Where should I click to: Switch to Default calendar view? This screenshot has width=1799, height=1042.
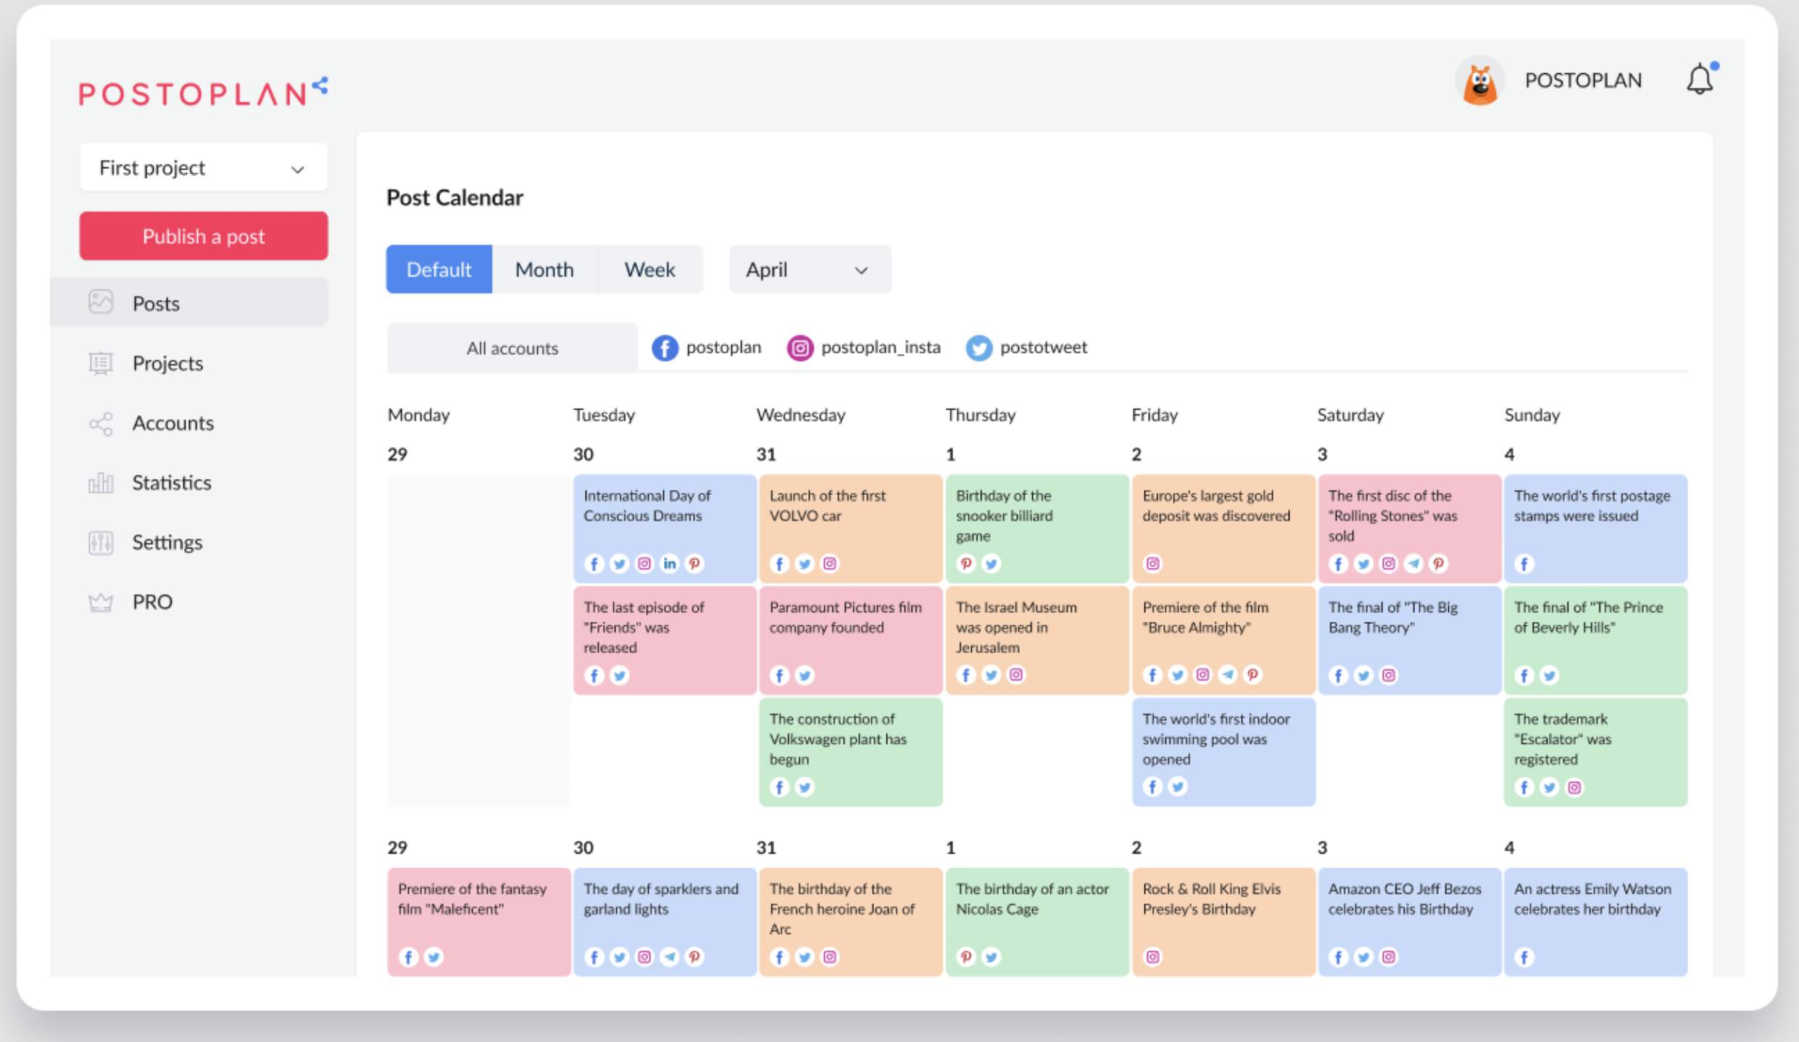(439, 270)
